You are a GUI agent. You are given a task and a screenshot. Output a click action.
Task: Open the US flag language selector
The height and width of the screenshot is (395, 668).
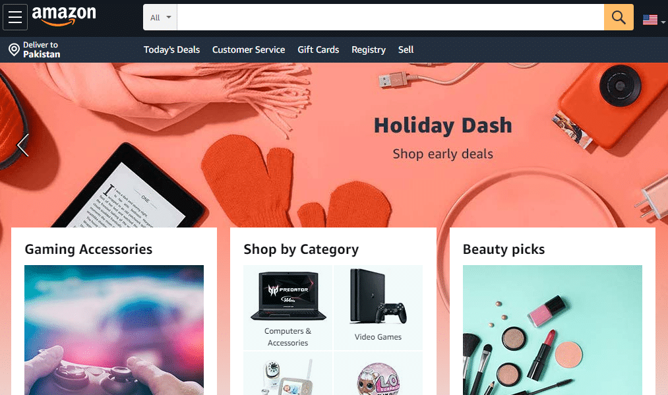(650, 20)
